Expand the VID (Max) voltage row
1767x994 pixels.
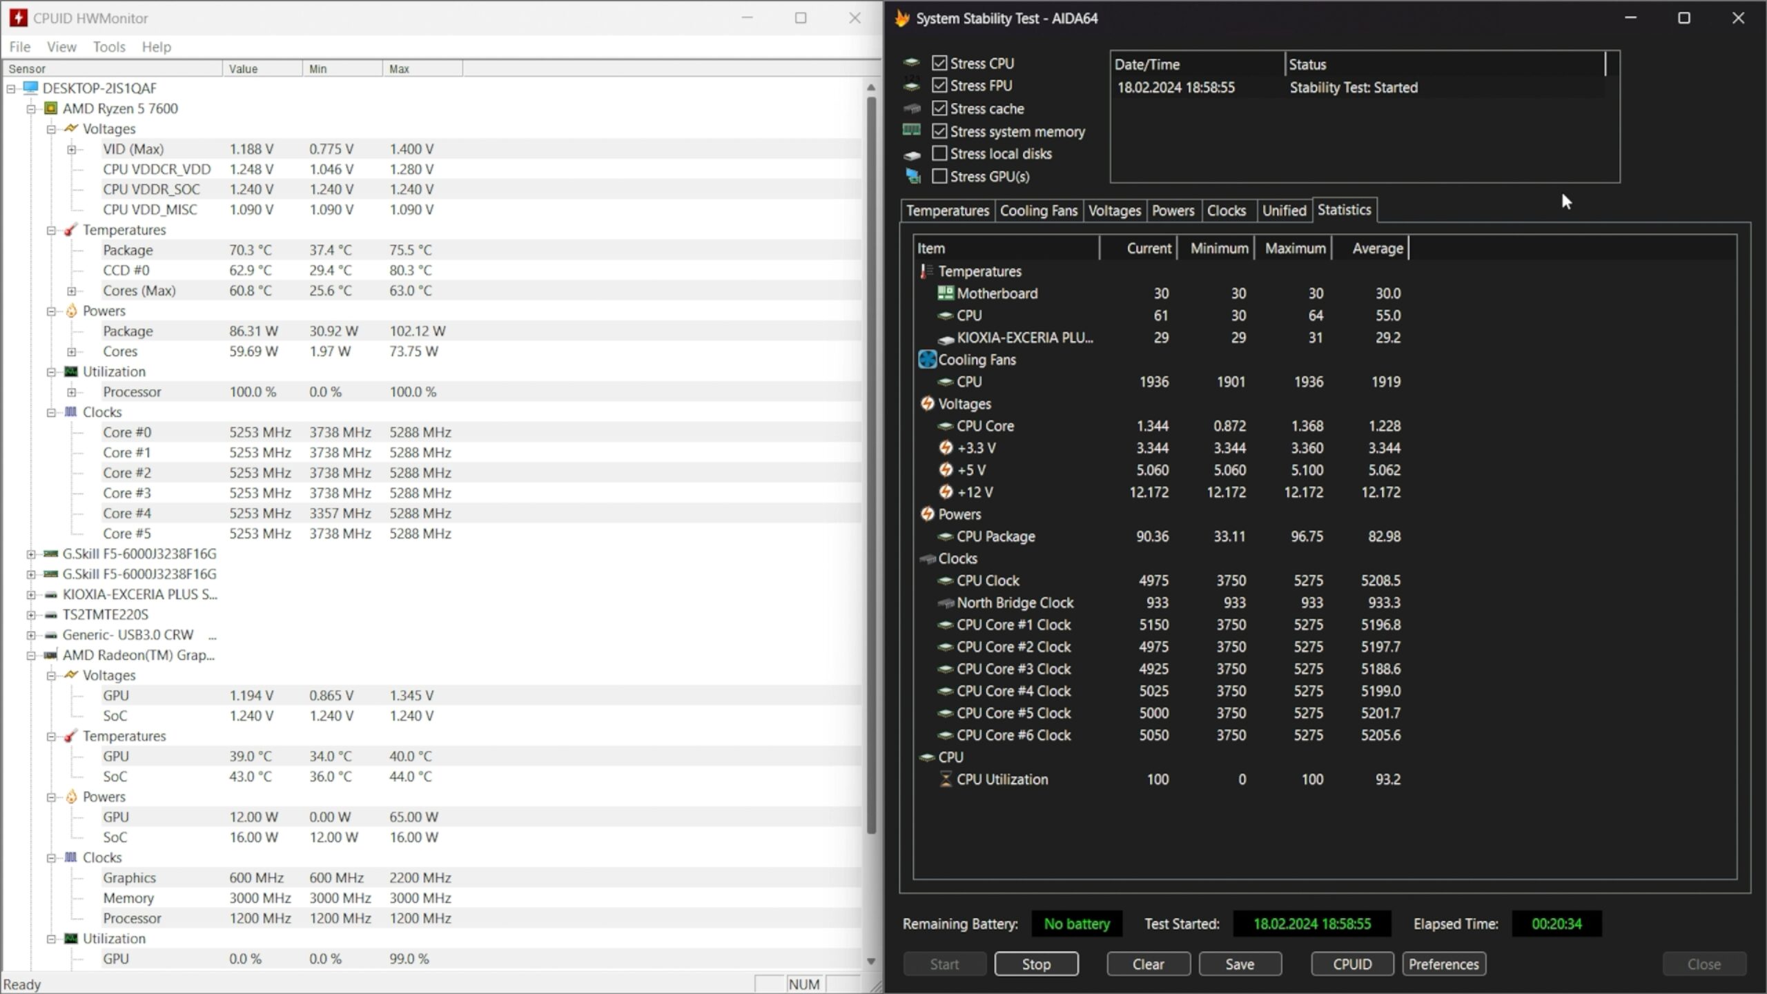click(72, 150)
